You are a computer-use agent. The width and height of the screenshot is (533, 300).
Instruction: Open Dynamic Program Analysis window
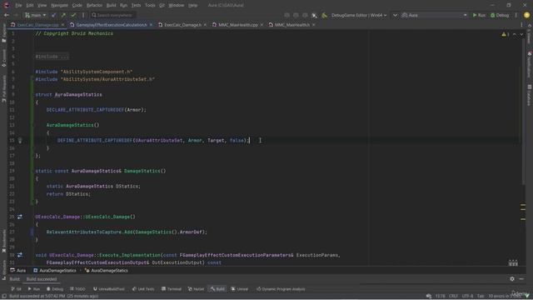281,289
